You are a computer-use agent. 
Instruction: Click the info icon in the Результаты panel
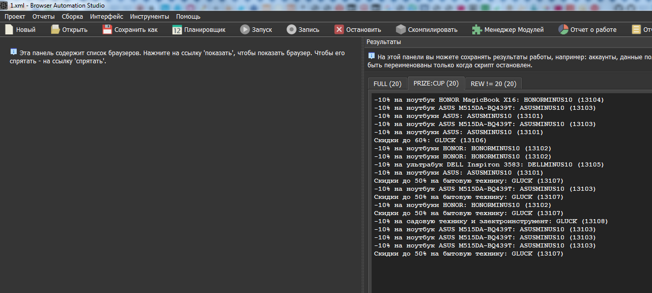pos(372,56)
